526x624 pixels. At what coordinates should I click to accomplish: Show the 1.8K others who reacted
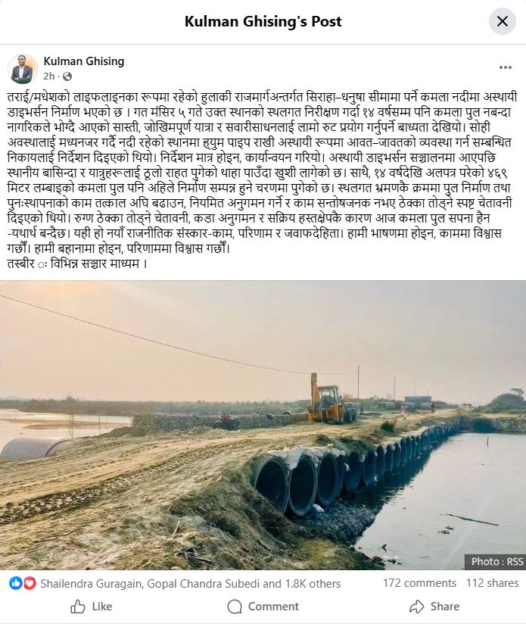pyautogui.click(x=313, y=584)
